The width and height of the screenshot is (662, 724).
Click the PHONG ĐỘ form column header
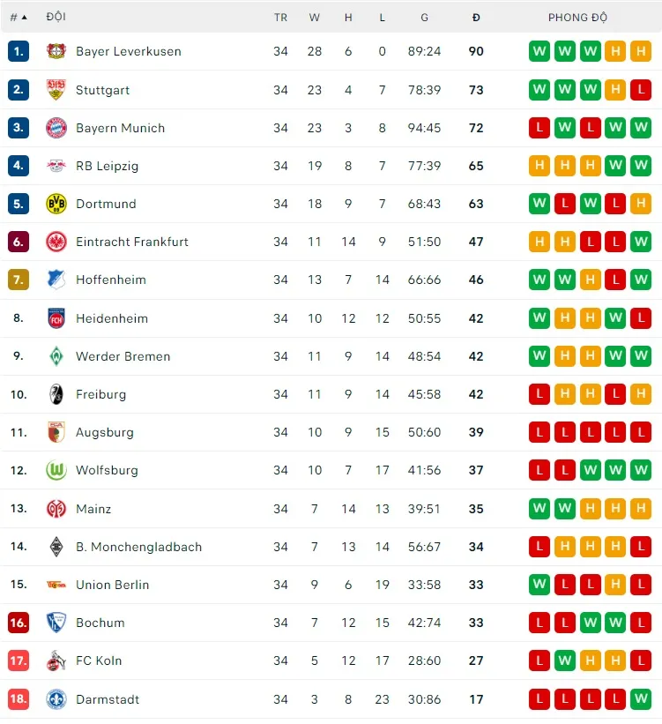point(577,18)
